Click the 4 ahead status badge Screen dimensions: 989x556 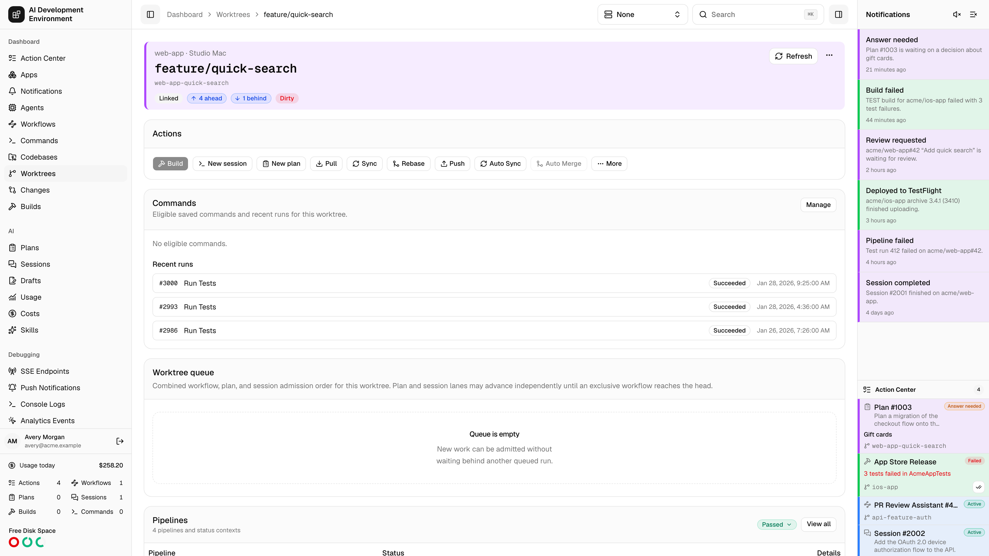point(207,99)
